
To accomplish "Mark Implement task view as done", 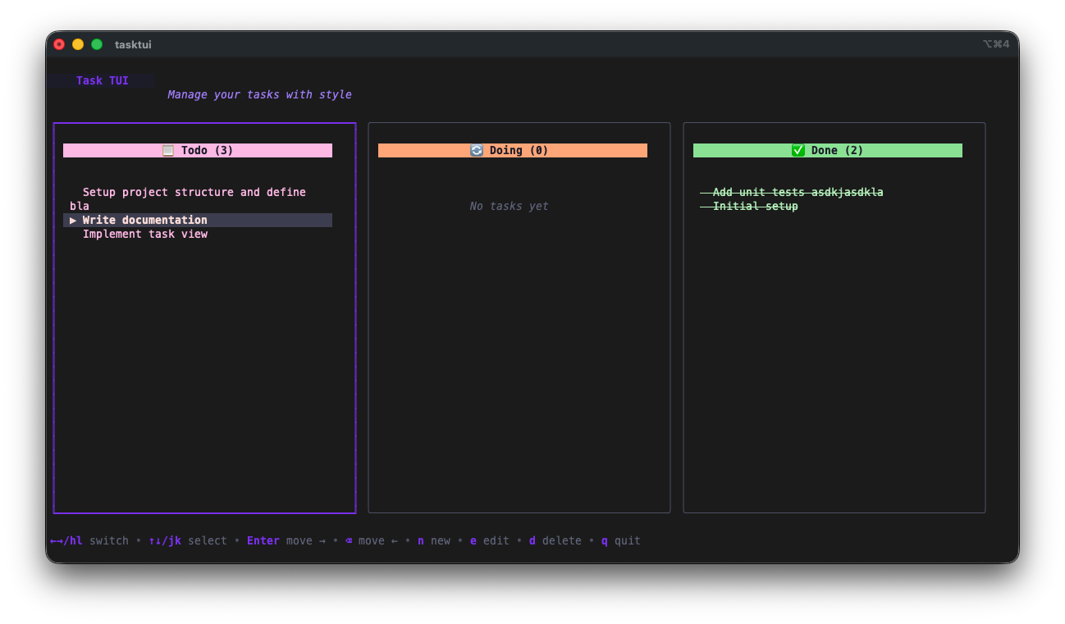I will pyautogui.click(x=144, y=234).
